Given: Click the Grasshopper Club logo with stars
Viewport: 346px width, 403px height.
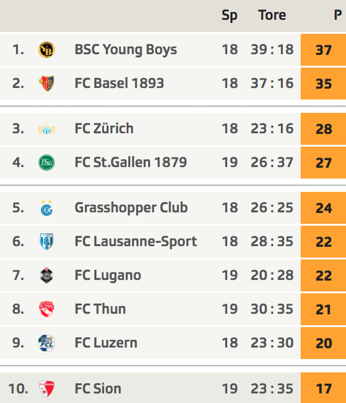Looking at the screenshot, I should (x=46, y=208).
